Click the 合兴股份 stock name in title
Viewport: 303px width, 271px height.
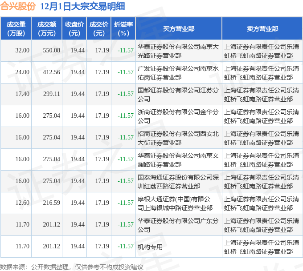point(18,7)
